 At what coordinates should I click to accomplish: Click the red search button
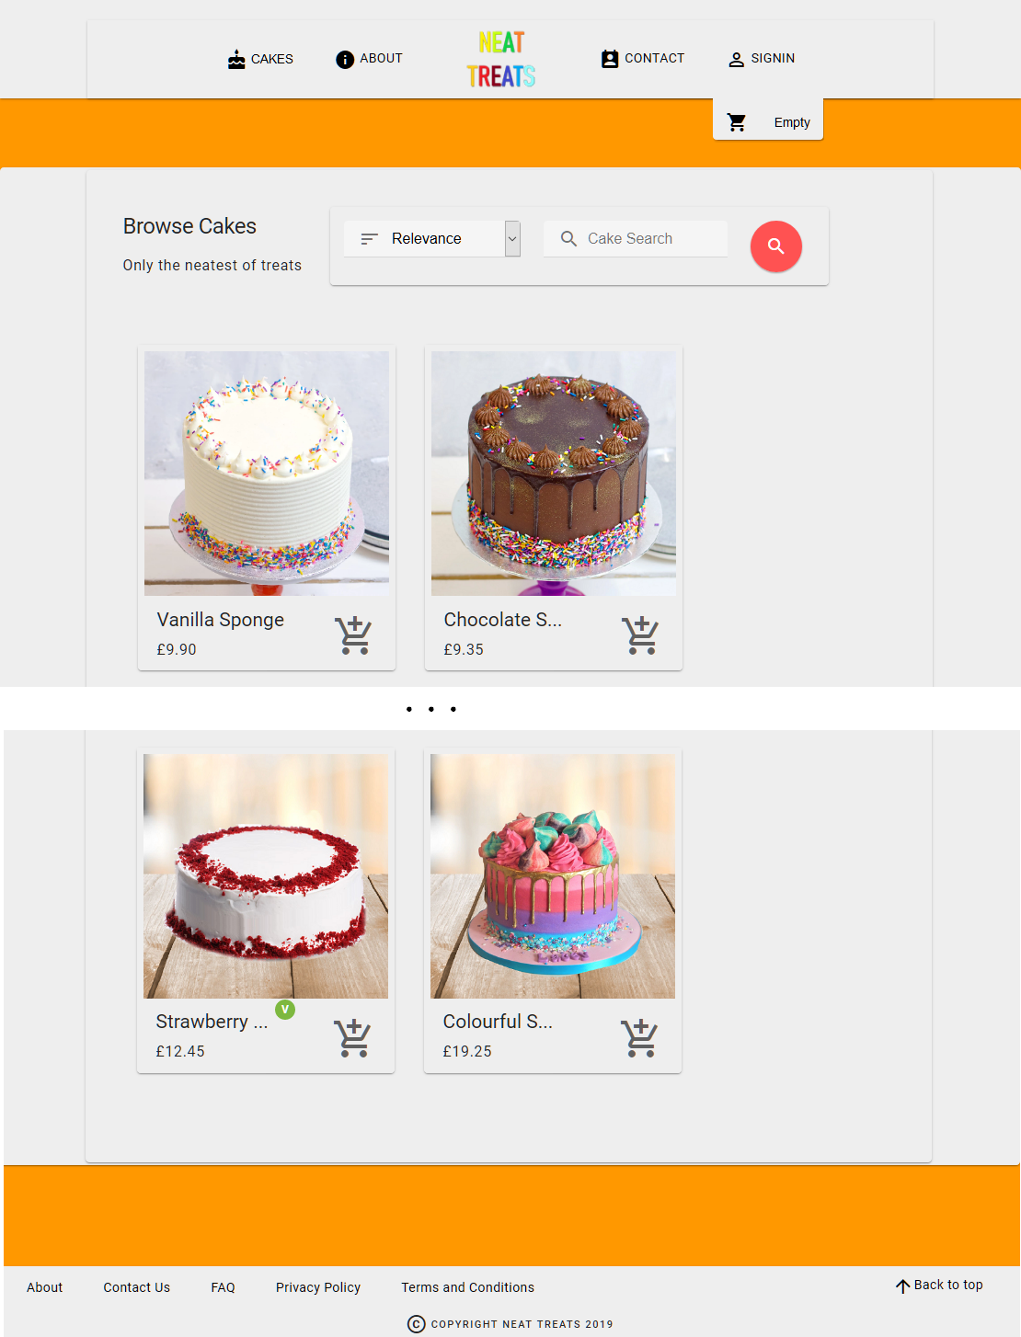coord(776,246)
